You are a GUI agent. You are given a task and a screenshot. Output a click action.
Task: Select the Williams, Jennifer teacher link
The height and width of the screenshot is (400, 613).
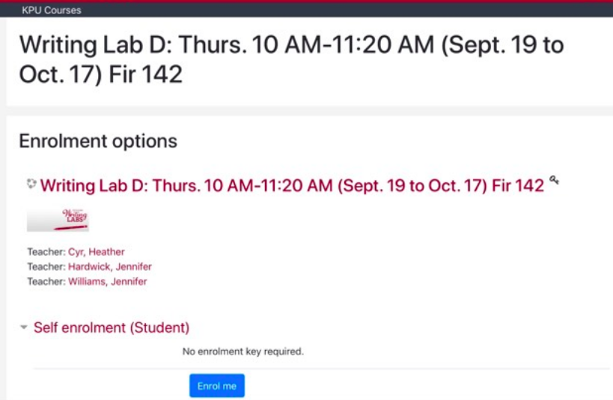coord(108,282)
